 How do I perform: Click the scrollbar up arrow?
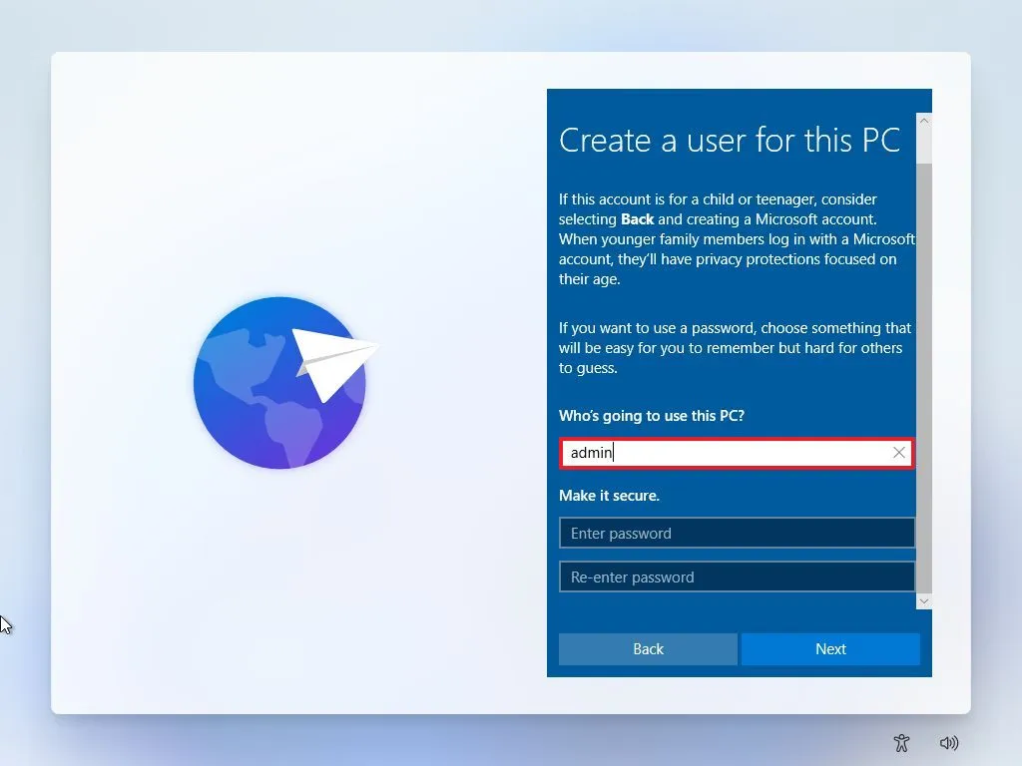(x=924, y=119)
